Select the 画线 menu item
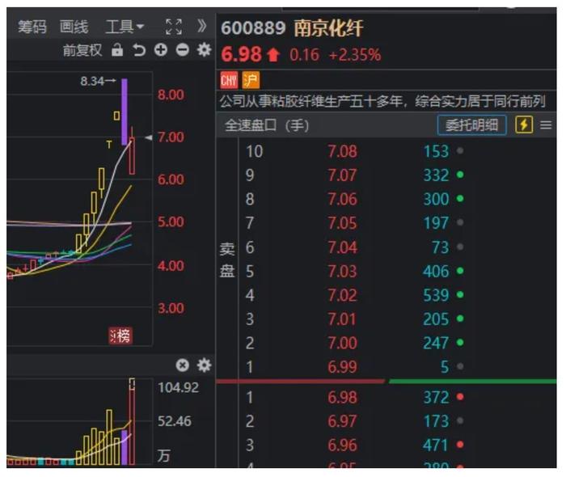 [x=74, y=27]
